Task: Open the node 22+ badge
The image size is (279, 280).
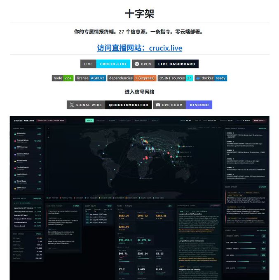Action: (x=63, y=78)
